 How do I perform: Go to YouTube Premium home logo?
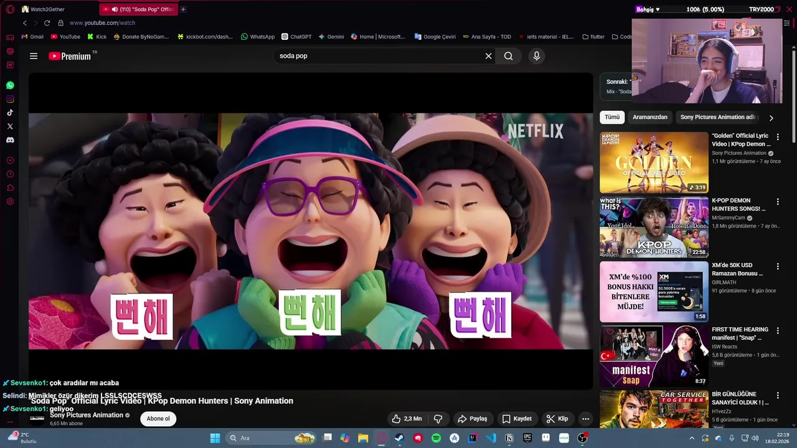(70, 56)
